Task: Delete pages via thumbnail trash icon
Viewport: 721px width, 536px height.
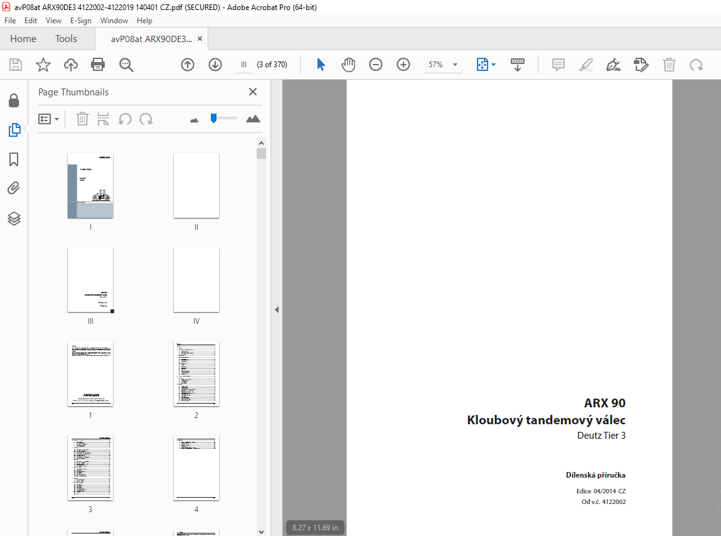Action: [x=82, y=119]
